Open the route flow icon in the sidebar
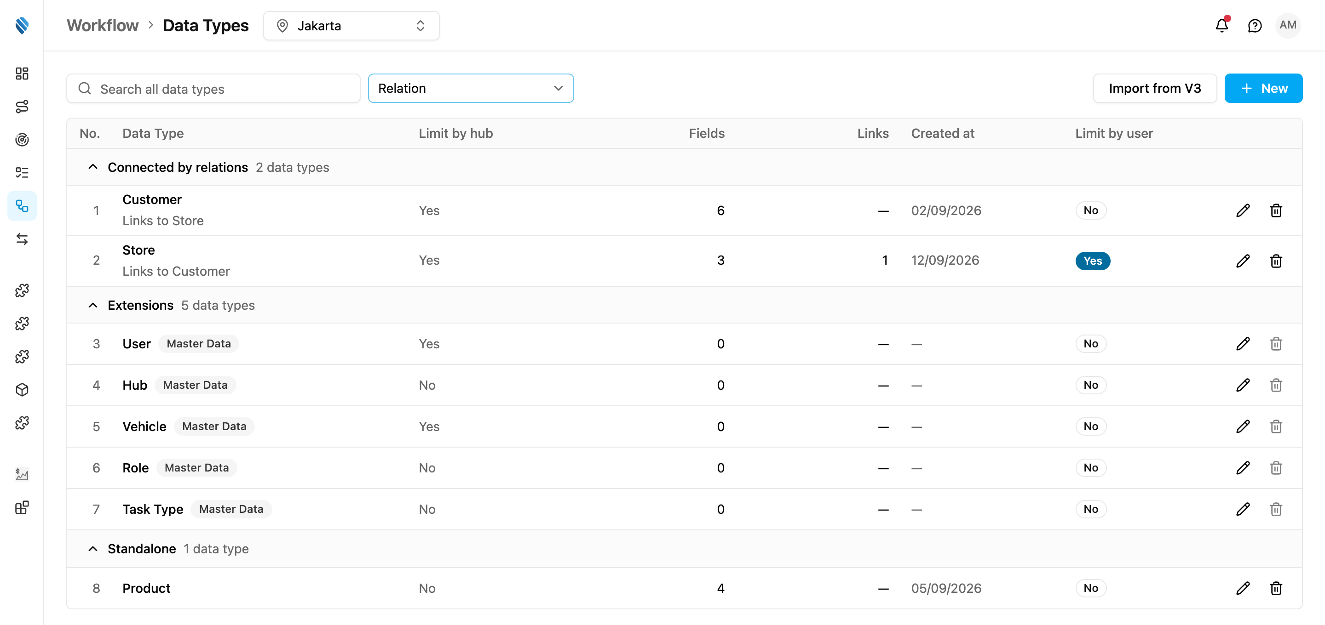Viewport: 1325px width, 625px height. pos(22,107)
